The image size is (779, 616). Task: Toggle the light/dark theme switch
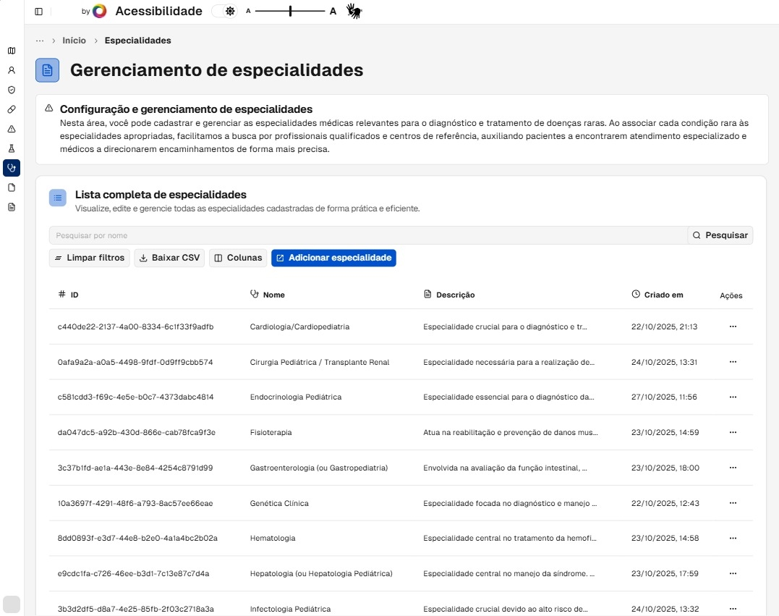click(224, 11)
